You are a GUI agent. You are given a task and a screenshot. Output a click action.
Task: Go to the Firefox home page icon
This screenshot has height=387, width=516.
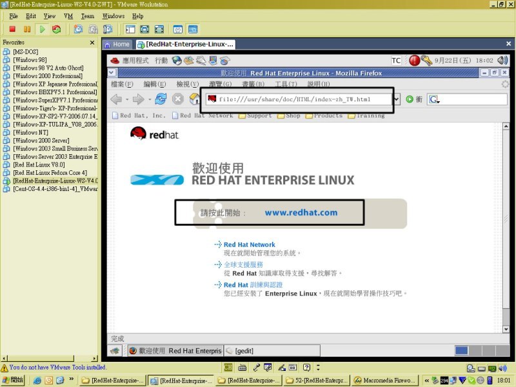tap(195, 99)
